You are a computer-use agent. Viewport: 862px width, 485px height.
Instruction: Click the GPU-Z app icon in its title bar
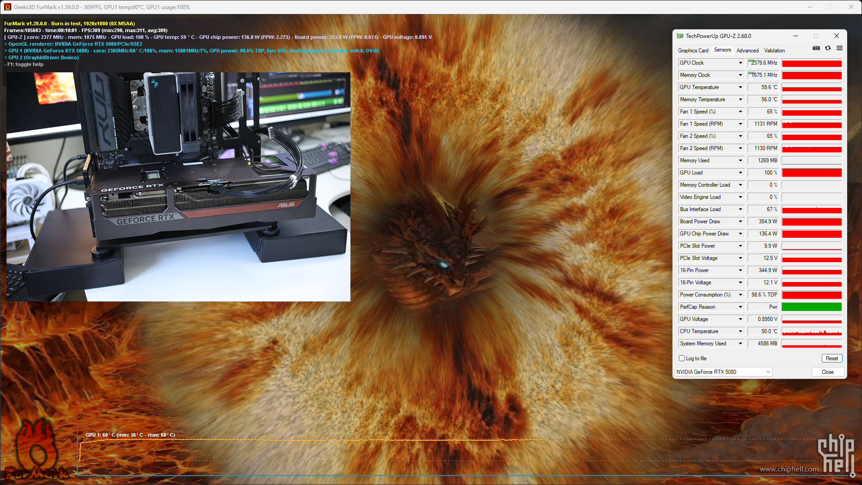coord(680,36)
